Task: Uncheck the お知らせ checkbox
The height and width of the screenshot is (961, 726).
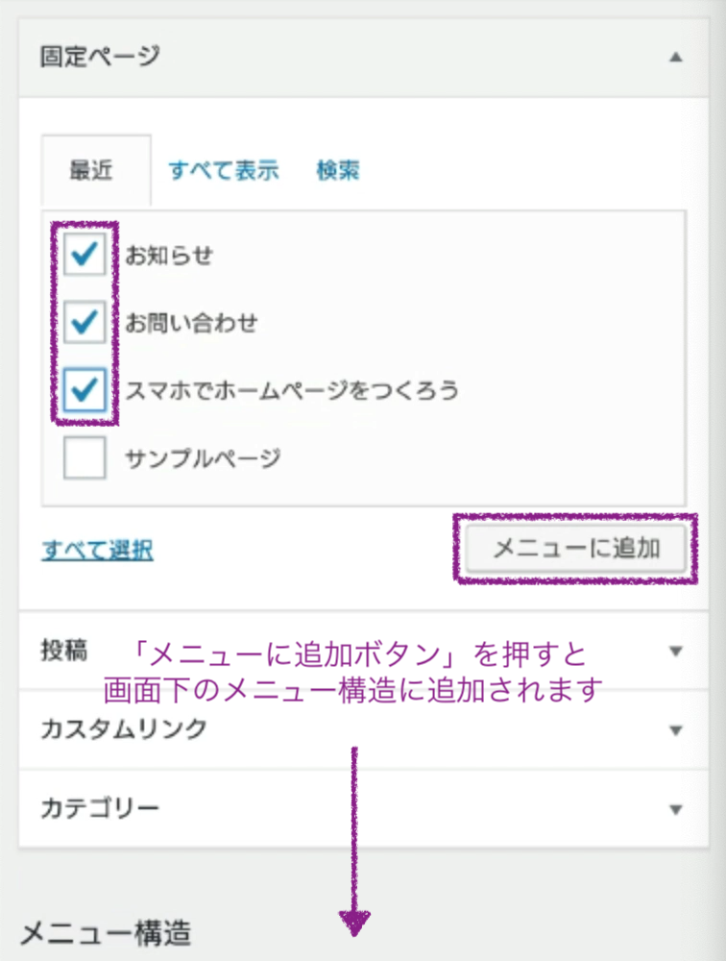Action: coord(85,255)
